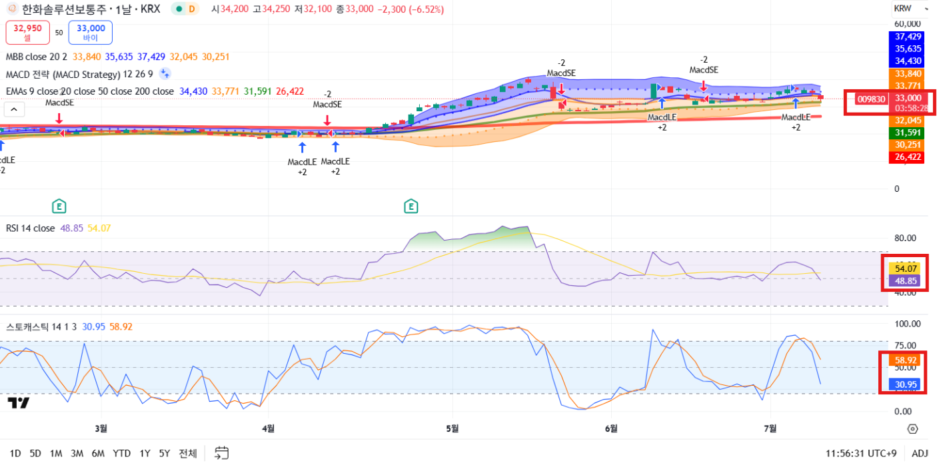Select the RSI 14 close legend
The width and height of the screenshot is (937, 463).
(31, 228)
